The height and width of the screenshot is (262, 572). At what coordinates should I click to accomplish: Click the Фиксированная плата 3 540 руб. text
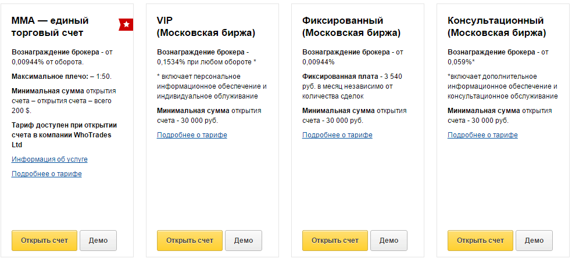pos(353,86)
